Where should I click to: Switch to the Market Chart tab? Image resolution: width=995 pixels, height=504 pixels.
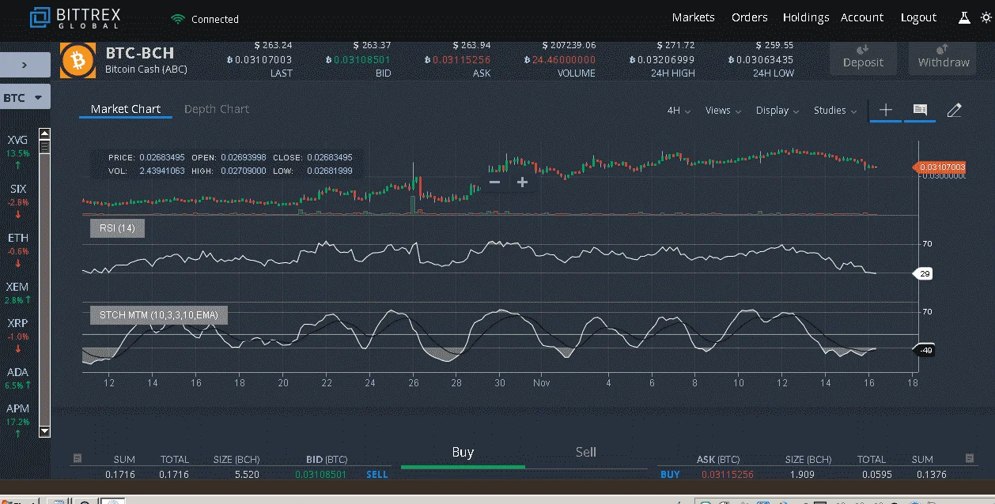point(126,109)
